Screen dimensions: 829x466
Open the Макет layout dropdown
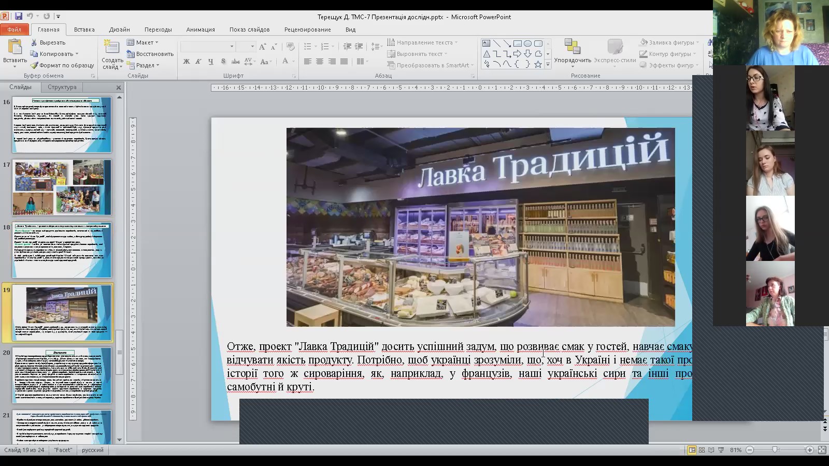click(x=143, y=42)
